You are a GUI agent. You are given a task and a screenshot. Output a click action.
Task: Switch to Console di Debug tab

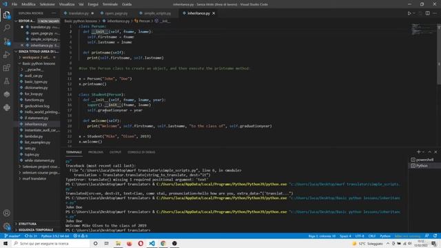coord(141,152)
